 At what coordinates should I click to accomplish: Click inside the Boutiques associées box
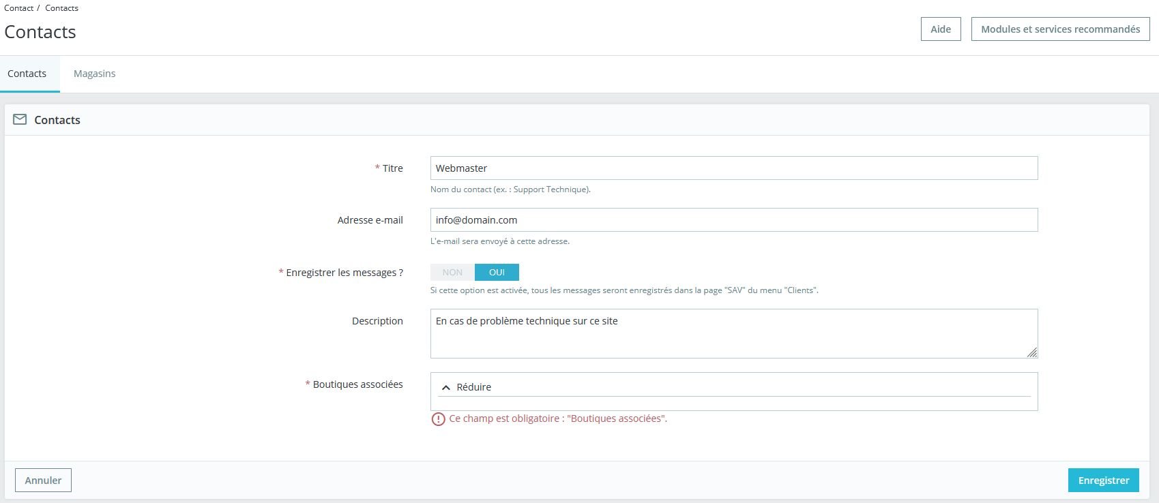733,403
